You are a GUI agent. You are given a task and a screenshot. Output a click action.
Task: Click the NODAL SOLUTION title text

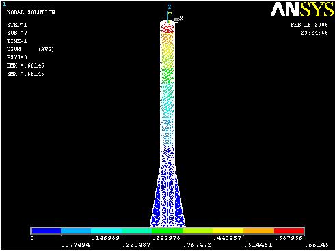pyautogui.click(x=31, y=12)
